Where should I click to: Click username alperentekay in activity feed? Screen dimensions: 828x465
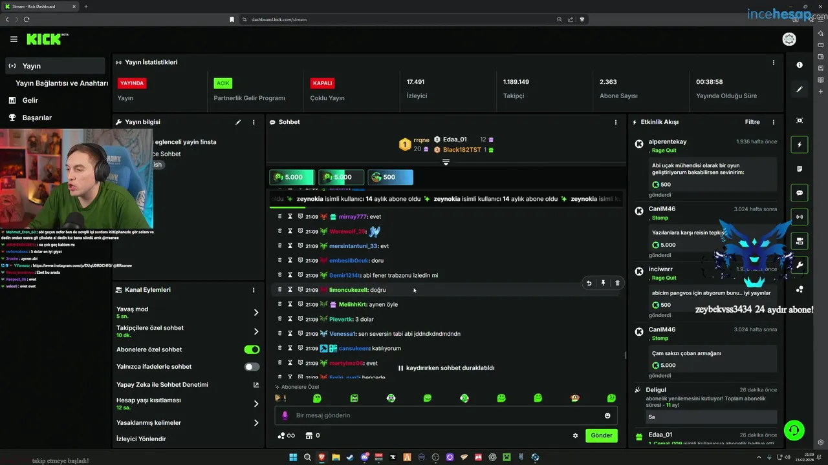(x=668, y=141)
